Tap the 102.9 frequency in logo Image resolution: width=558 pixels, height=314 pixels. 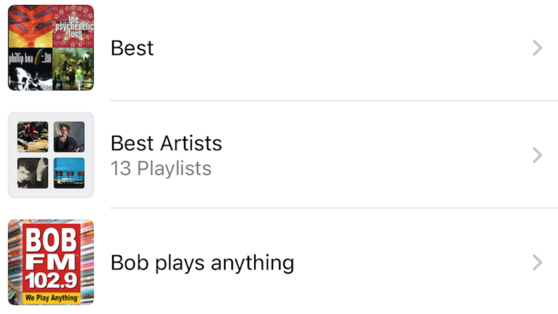pyautogui.click(x=51, y=281)
